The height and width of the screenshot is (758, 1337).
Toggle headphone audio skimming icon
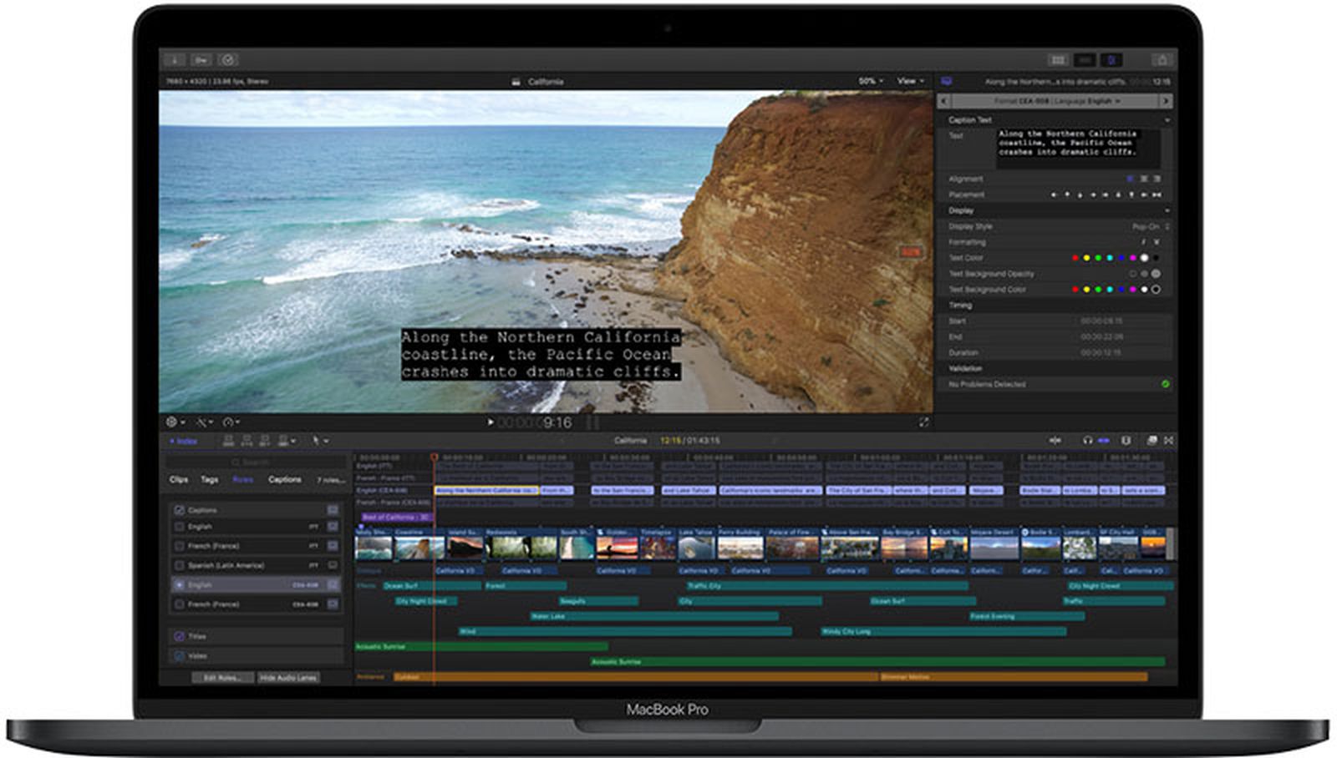tap(1087, 440)
